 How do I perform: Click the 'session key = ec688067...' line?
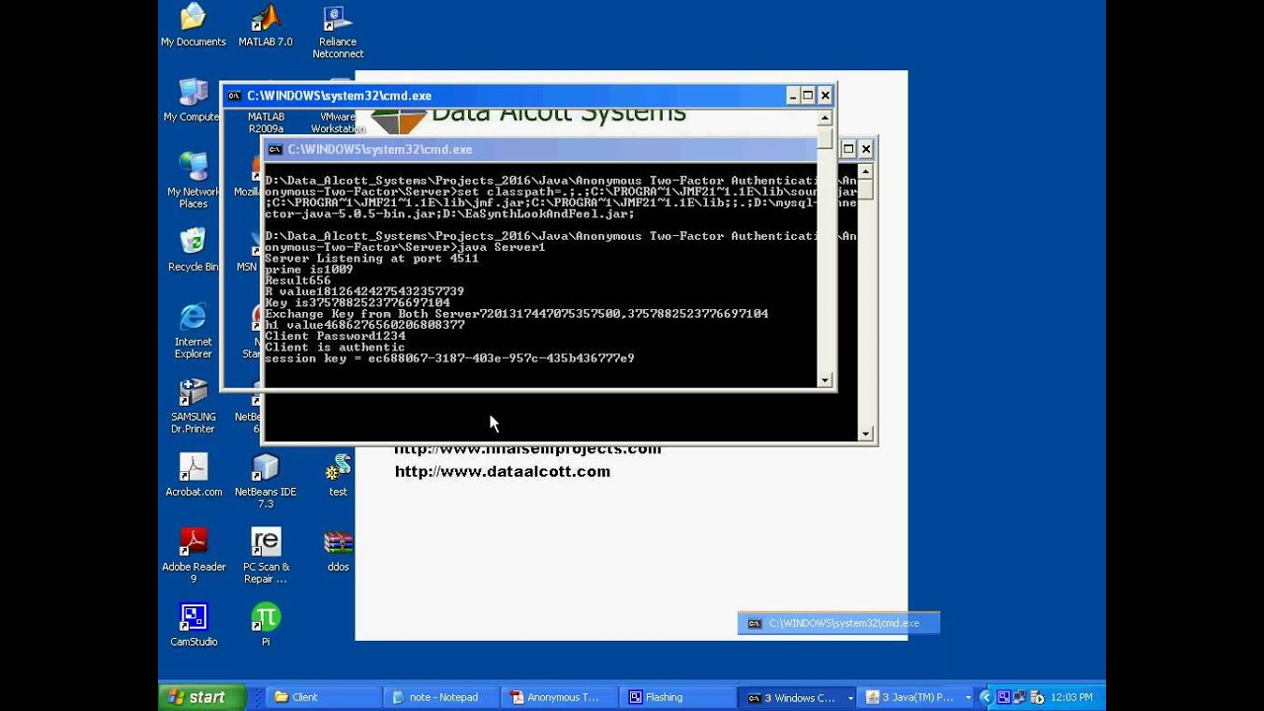point(449,358)
